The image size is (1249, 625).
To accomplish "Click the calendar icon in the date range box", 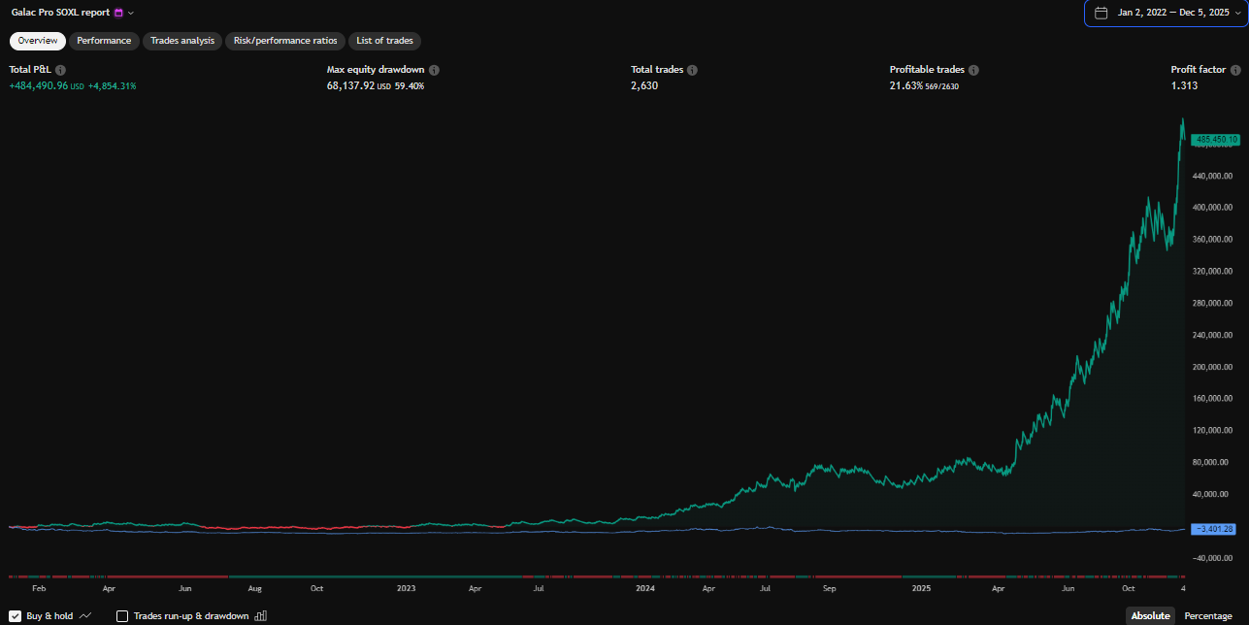I will tap(1101, 13).
